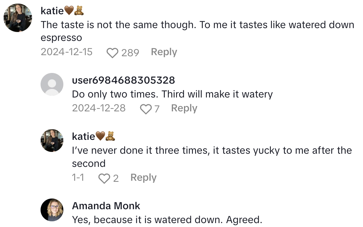The width and height of the screenshot is (363, 227).
Task: Like katie's watered down espresso comment
Action: click(112, 53)
